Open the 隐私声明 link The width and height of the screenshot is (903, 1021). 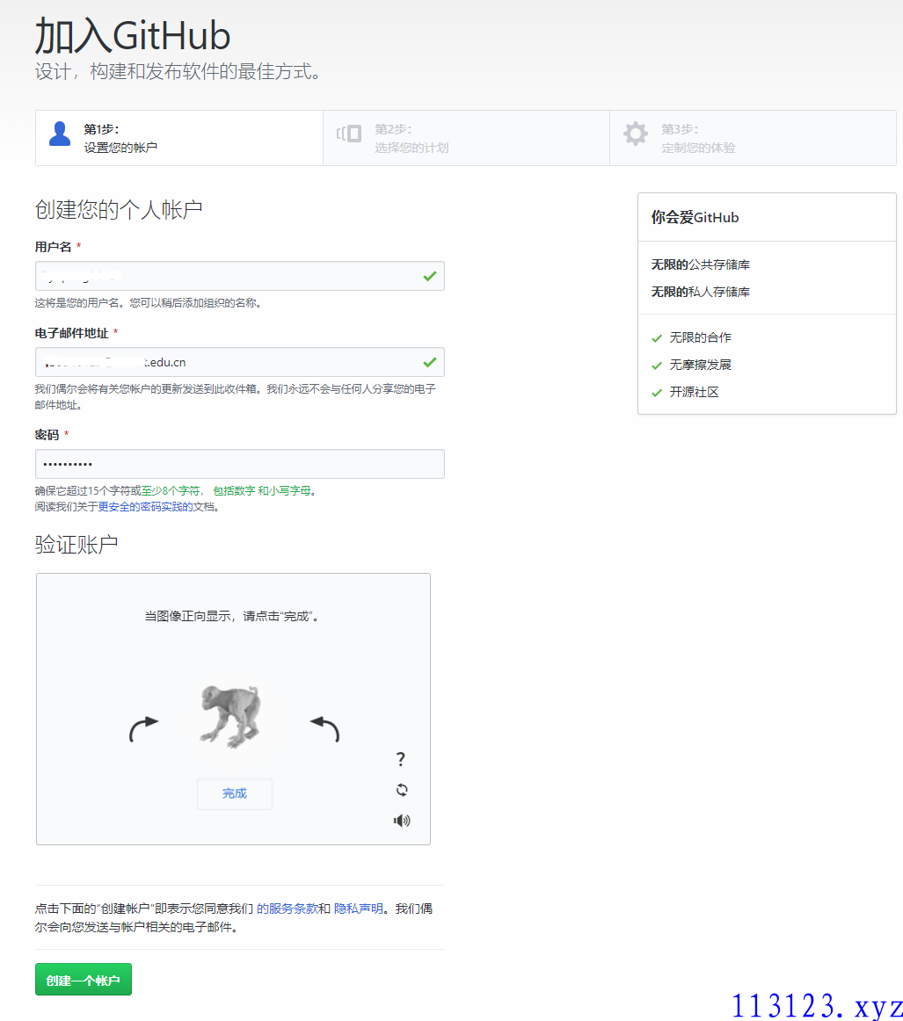[359, 909]
